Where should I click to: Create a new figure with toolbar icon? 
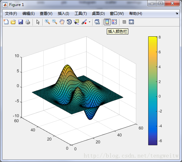click(x=6, y=22)
